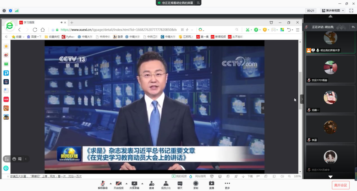Expand video options arrow beside 开启视频
Image resolution: width=357 pixels, height=191 pixels.
126,183
